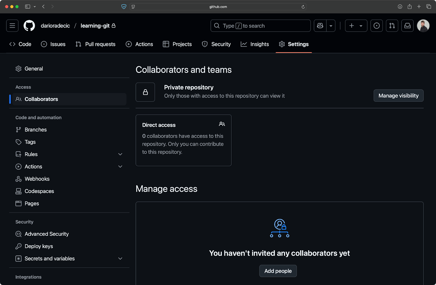
Task: Switch to the repository Actions tab
Action: click(140, 44)
